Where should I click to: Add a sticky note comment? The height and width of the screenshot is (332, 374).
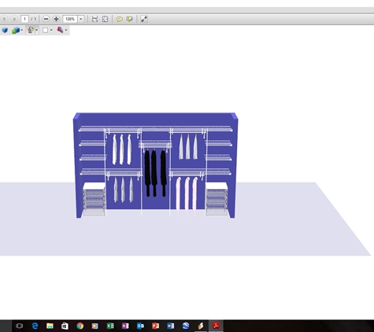(120, 19)
